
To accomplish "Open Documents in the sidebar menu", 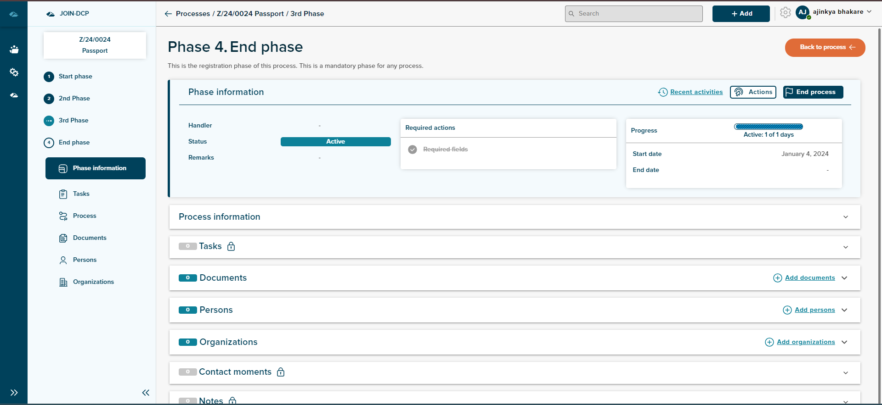I will click(x=89, y=238).
